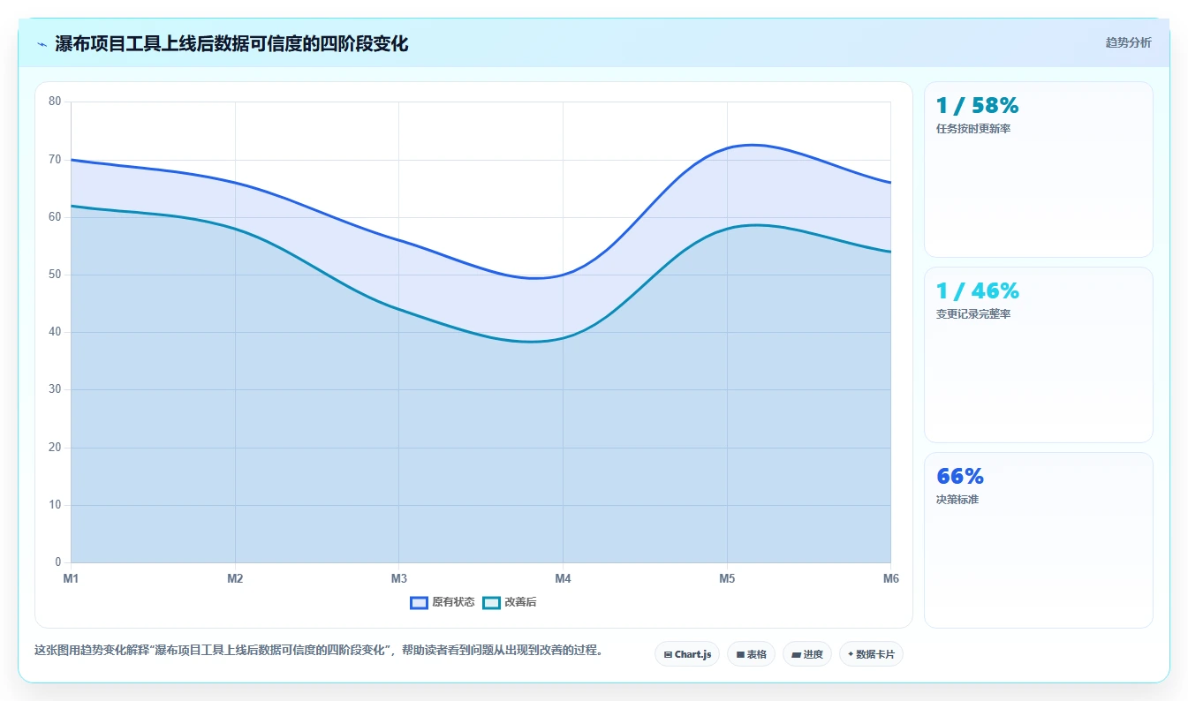
Task: Click the 任务按时更新率 caption
Action: 973,129
